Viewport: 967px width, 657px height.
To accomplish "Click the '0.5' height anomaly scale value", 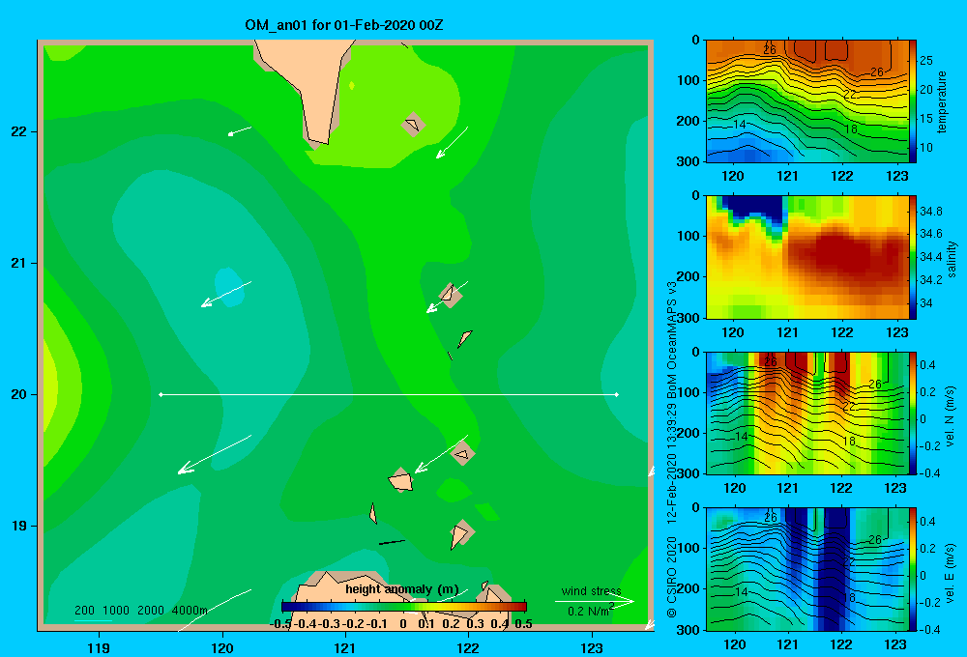I will coord(523,624).
